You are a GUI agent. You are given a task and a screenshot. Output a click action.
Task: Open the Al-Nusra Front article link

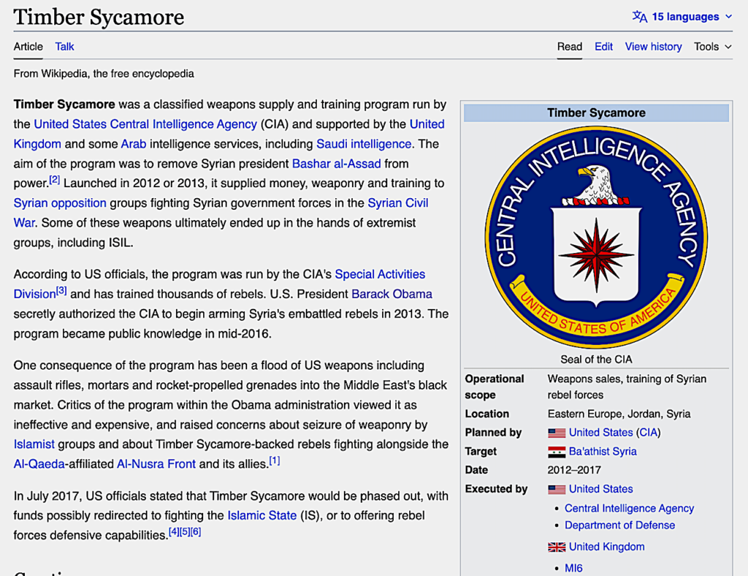click(156, 463)
